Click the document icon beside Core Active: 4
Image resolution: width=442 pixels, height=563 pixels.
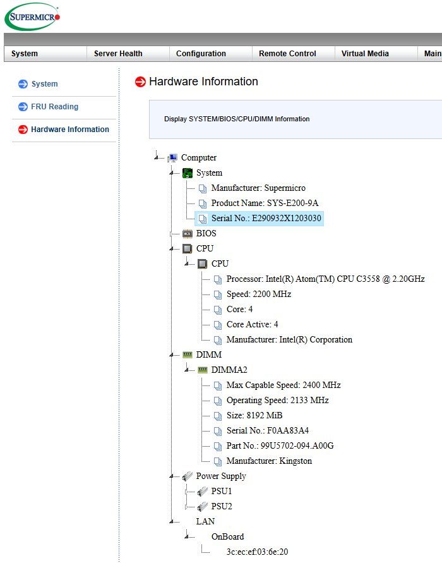(x=218, y=325)
